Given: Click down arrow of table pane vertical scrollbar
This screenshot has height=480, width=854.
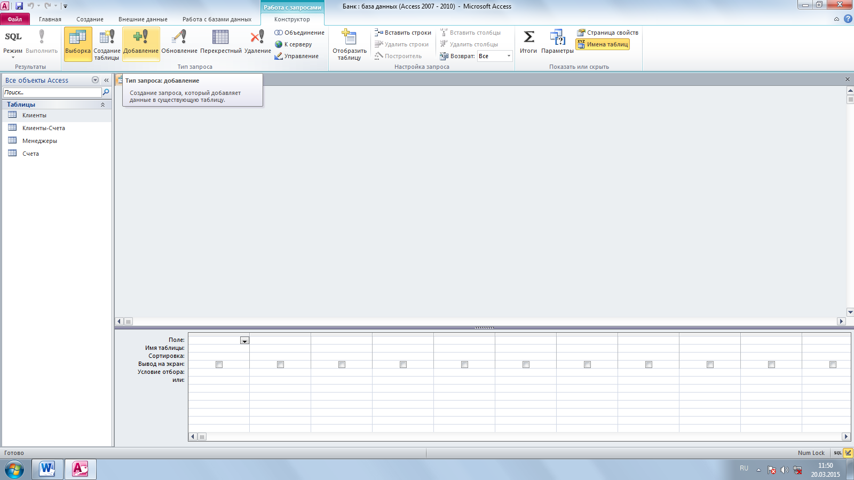Looking at the screenshot, I should click(x=850, y=313).
